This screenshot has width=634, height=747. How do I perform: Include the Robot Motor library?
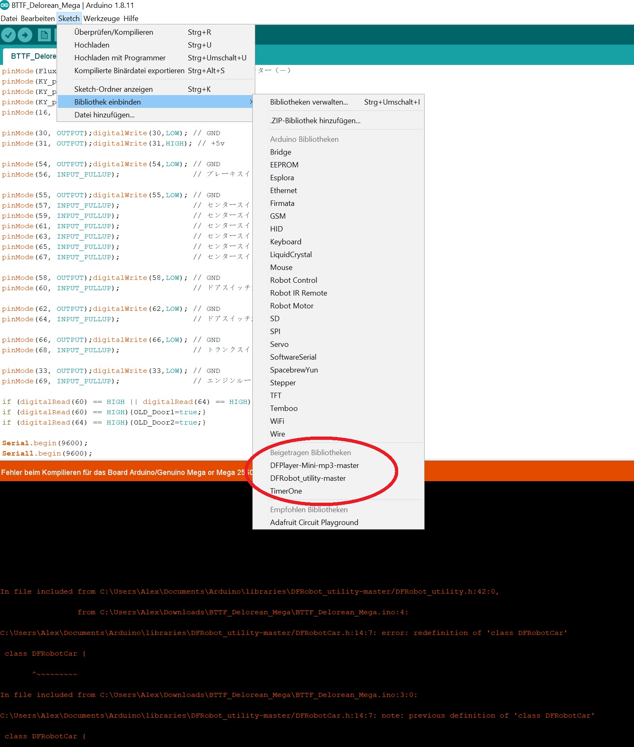pos(338,306)
